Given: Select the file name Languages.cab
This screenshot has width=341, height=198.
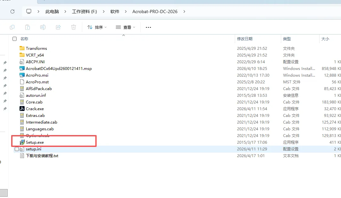Looking at the screenshot, I should [40, 129].
